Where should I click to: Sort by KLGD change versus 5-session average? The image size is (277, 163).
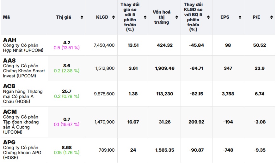(x=208, y=17)
